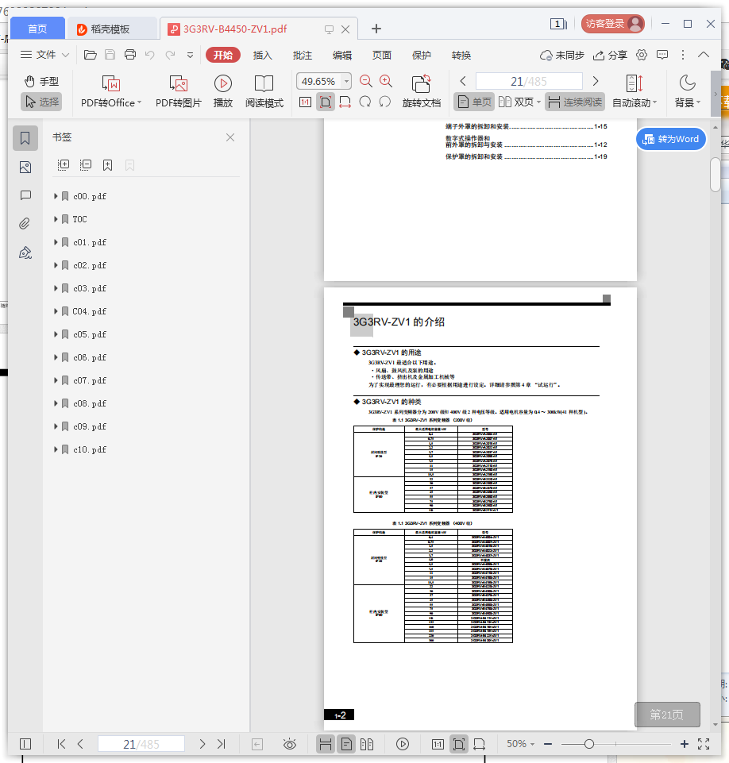Screen dimensions: 729x763
Task: Open 阅读模式 reading mode
Action: click(264, 91)
